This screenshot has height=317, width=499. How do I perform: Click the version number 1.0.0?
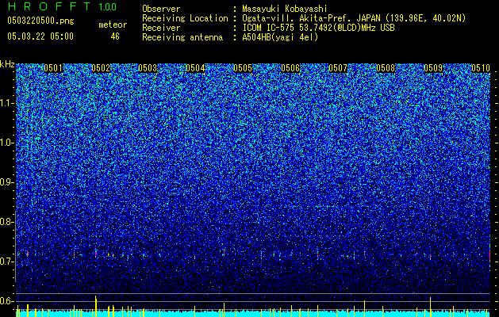point(108,7)
